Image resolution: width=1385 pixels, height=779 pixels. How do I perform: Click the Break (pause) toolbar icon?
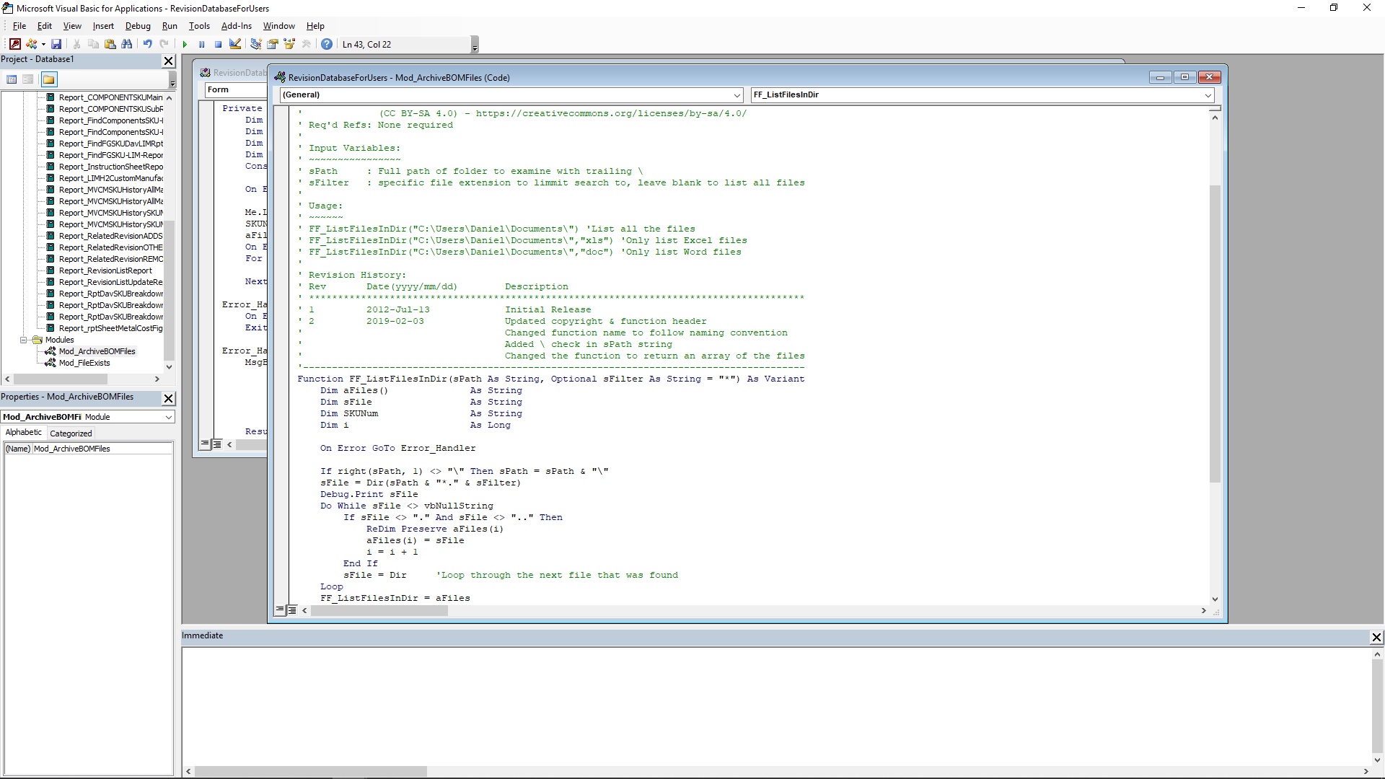(201, 45)
